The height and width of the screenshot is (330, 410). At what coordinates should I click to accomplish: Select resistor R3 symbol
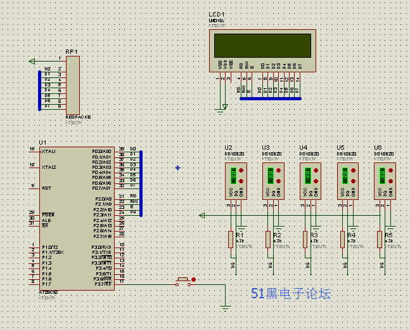[x=305, y=239]
